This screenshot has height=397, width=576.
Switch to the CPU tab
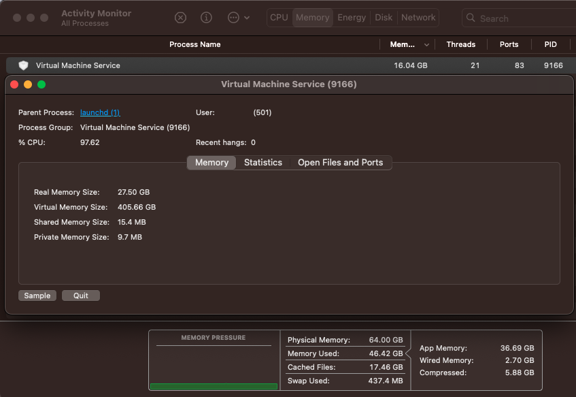(279, 18)
